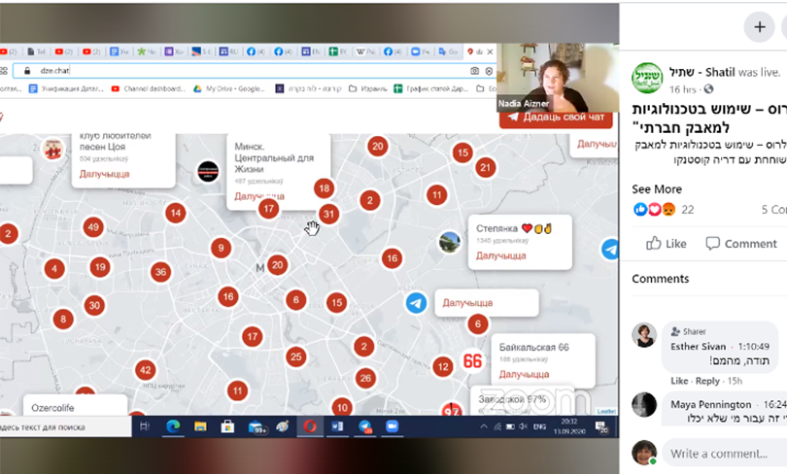
Task: Click the Comment button under the post
Action: (741, 244)
